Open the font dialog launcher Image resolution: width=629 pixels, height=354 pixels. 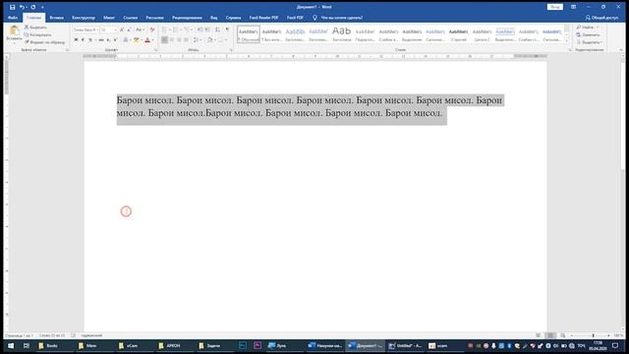click(155, 50)
